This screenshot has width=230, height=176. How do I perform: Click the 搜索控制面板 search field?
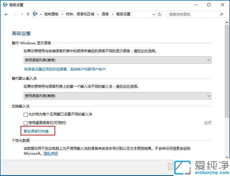click(192, 14)
